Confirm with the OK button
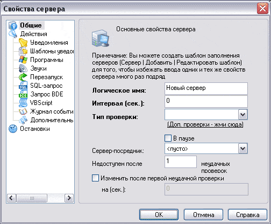This screenshot has height=224, width=271. [159, 215]
